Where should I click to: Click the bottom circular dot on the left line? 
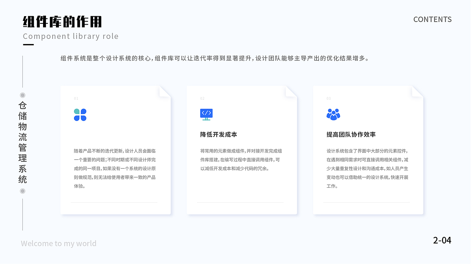22,191
